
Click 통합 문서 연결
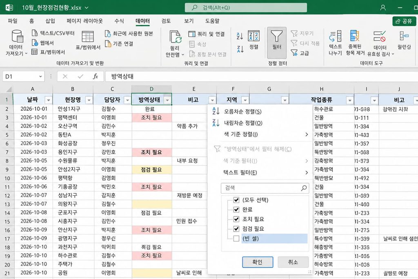[208, 54]
